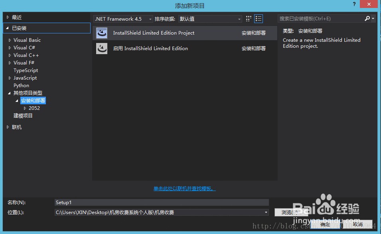
Task: Focus the 名称 field containing Setup1
Action: click(x=162, y=203)
